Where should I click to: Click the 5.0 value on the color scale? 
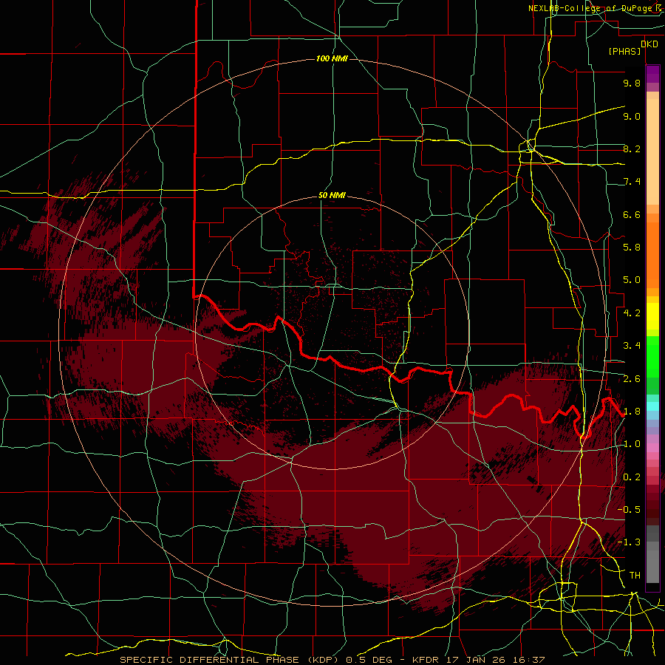[632, 280]
